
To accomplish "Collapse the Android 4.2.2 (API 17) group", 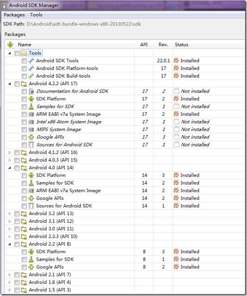I will click(10, 84).
